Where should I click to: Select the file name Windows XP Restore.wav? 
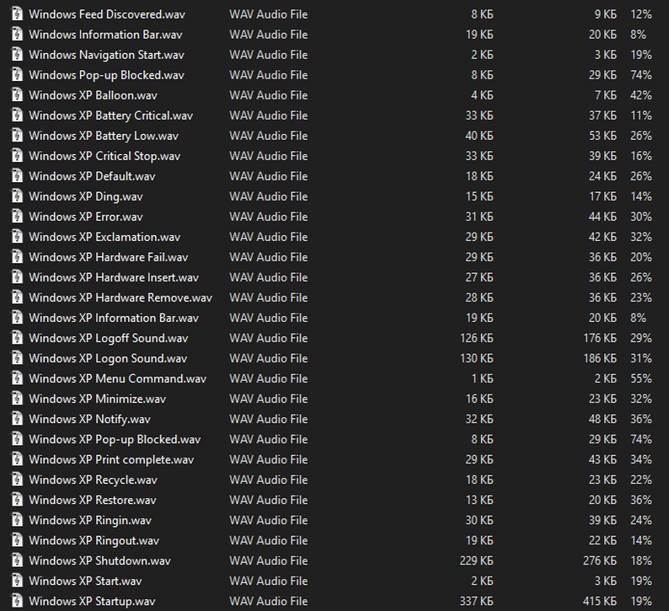93,500
